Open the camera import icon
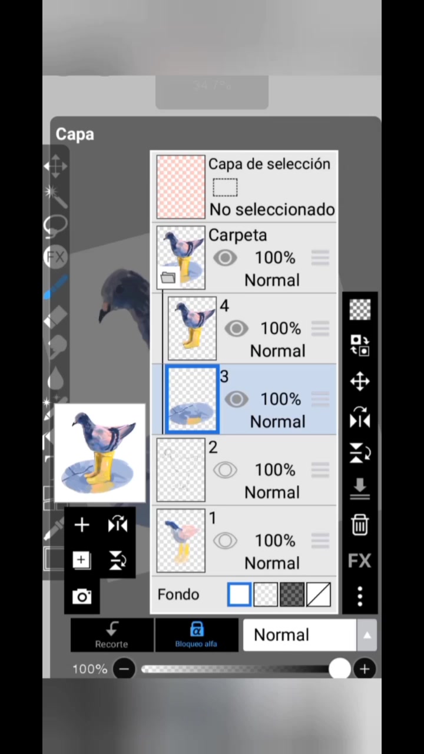 (82, 597)
